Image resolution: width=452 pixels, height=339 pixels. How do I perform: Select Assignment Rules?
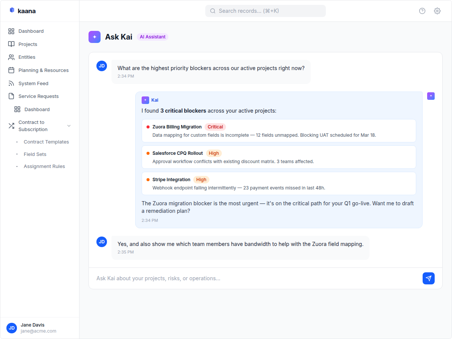[44, 166]
